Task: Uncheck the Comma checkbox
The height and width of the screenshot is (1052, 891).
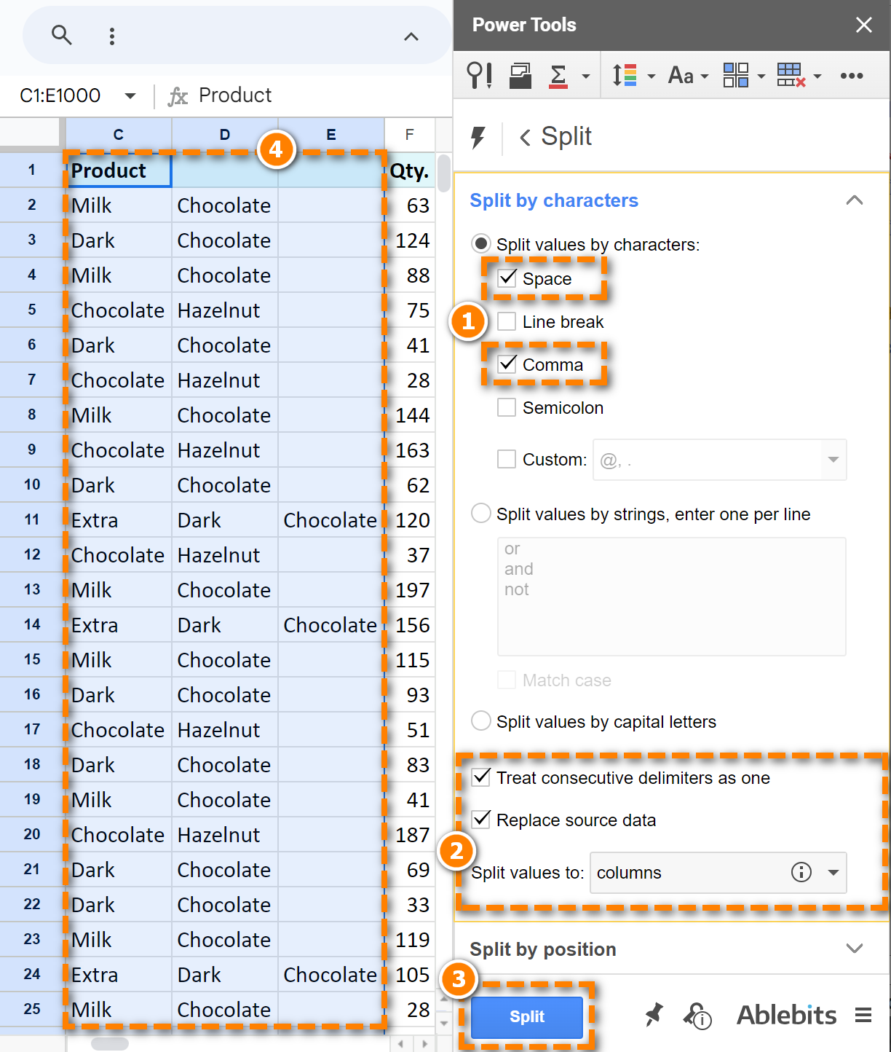Action: 507,364
